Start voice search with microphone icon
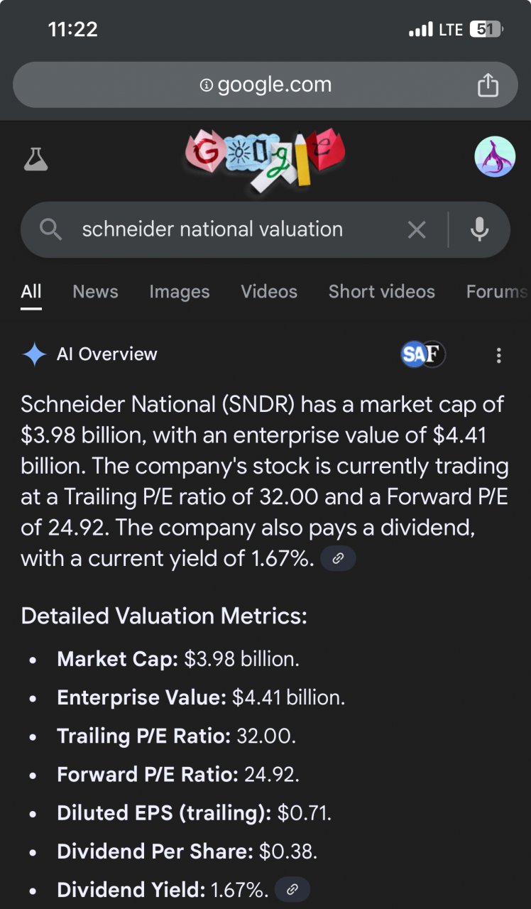Screen dimensions: 531x909 click(x=480, y=229)
